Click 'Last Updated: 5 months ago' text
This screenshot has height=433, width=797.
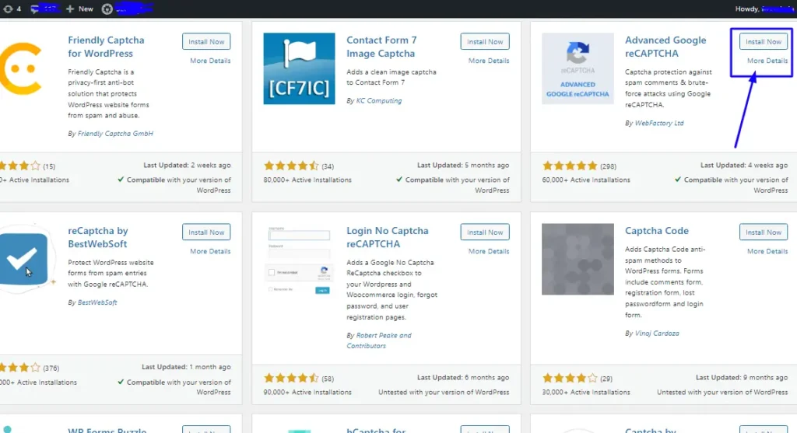point(463,165)
